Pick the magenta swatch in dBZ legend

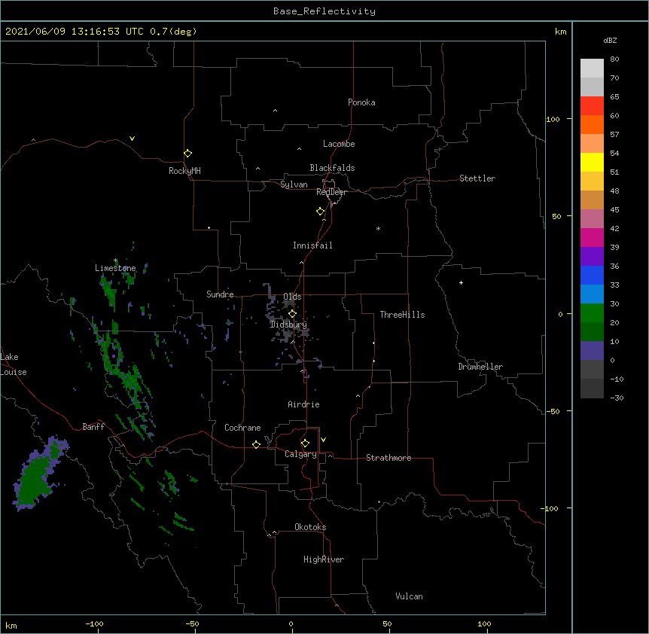click(x=592, y=237)
